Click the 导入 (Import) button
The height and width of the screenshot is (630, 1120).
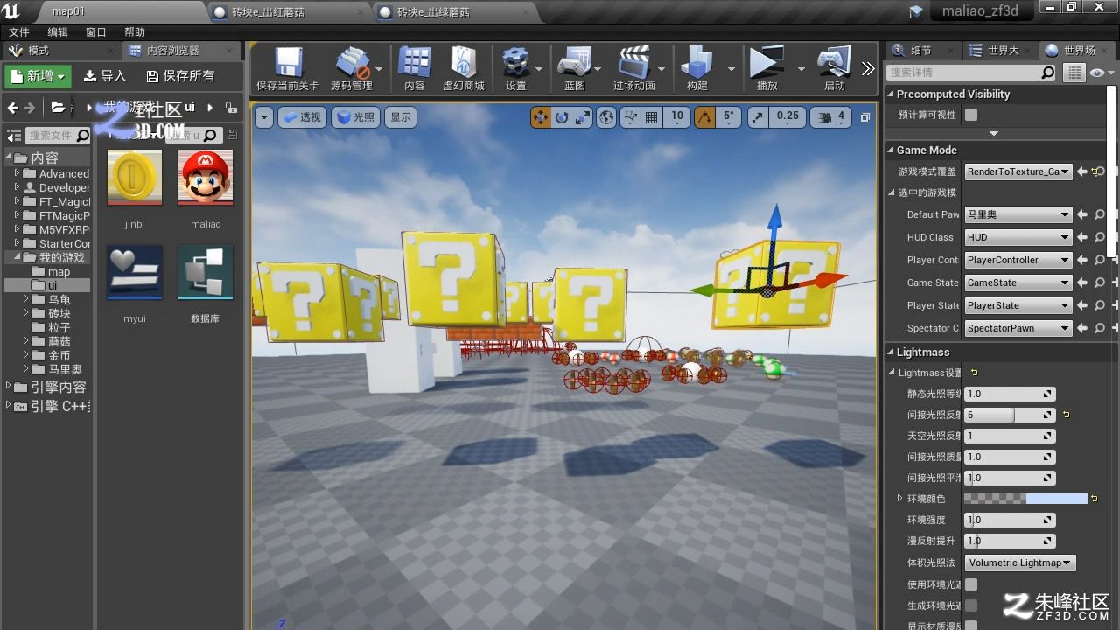[105, 76]
